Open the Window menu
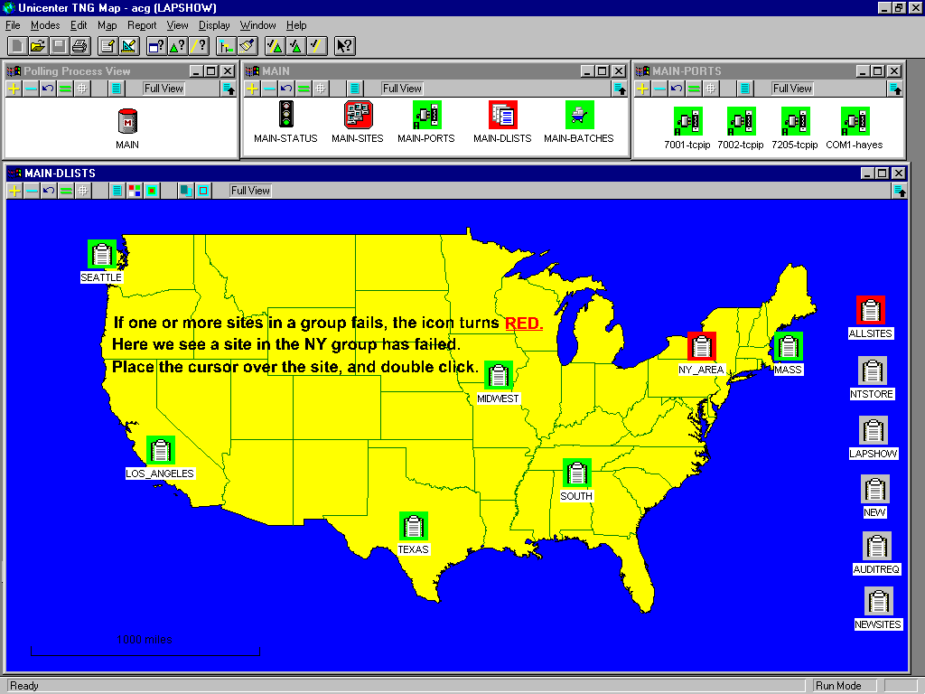This screenshot has width=925, height=694. pyautogui.click(x=257, y=25)
